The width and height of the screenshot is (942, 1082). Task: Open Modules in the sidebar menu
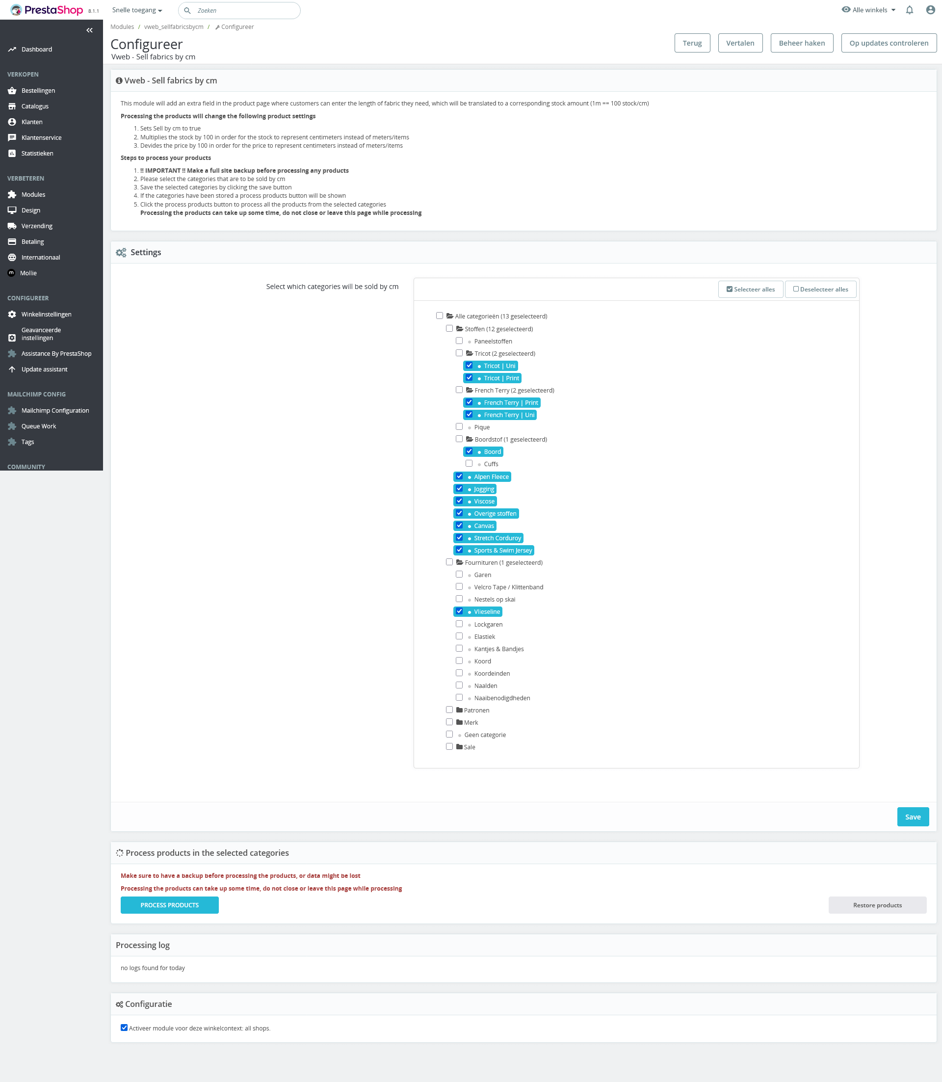pyautogui.click(x=33, y=194)
